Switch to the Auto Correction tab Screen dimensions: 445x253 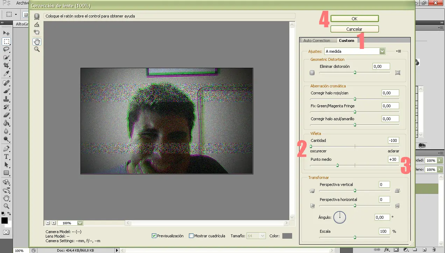point(317,41)
